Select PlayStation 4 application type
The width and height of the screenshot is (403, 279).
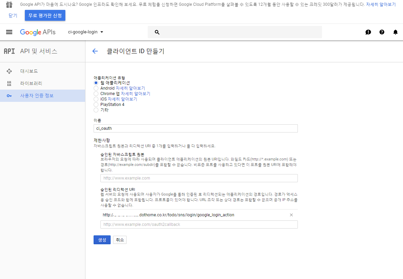[x=96, y=104]
